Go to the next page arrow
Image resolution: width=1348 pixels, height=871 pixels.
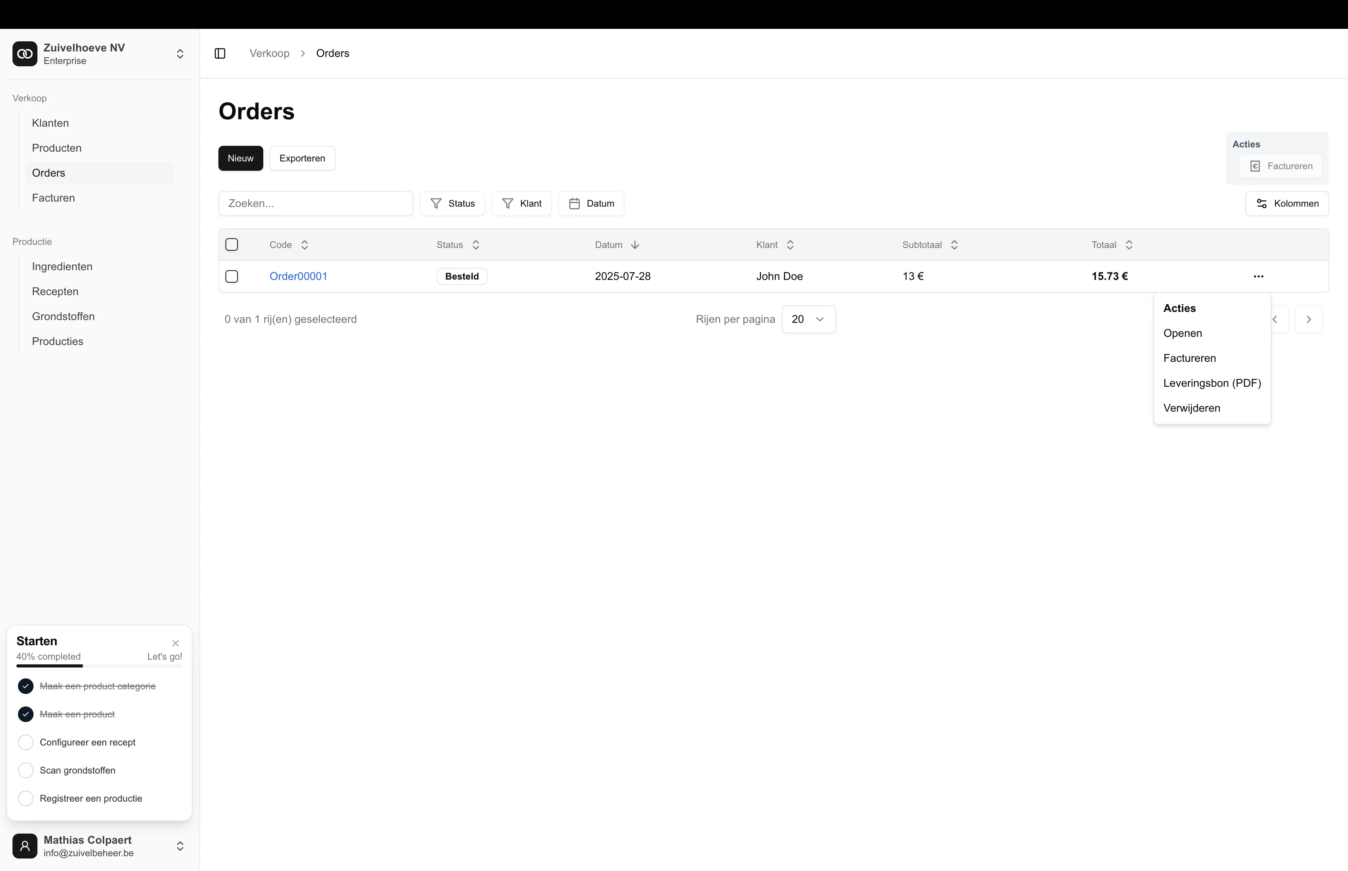coord(1308,319)
